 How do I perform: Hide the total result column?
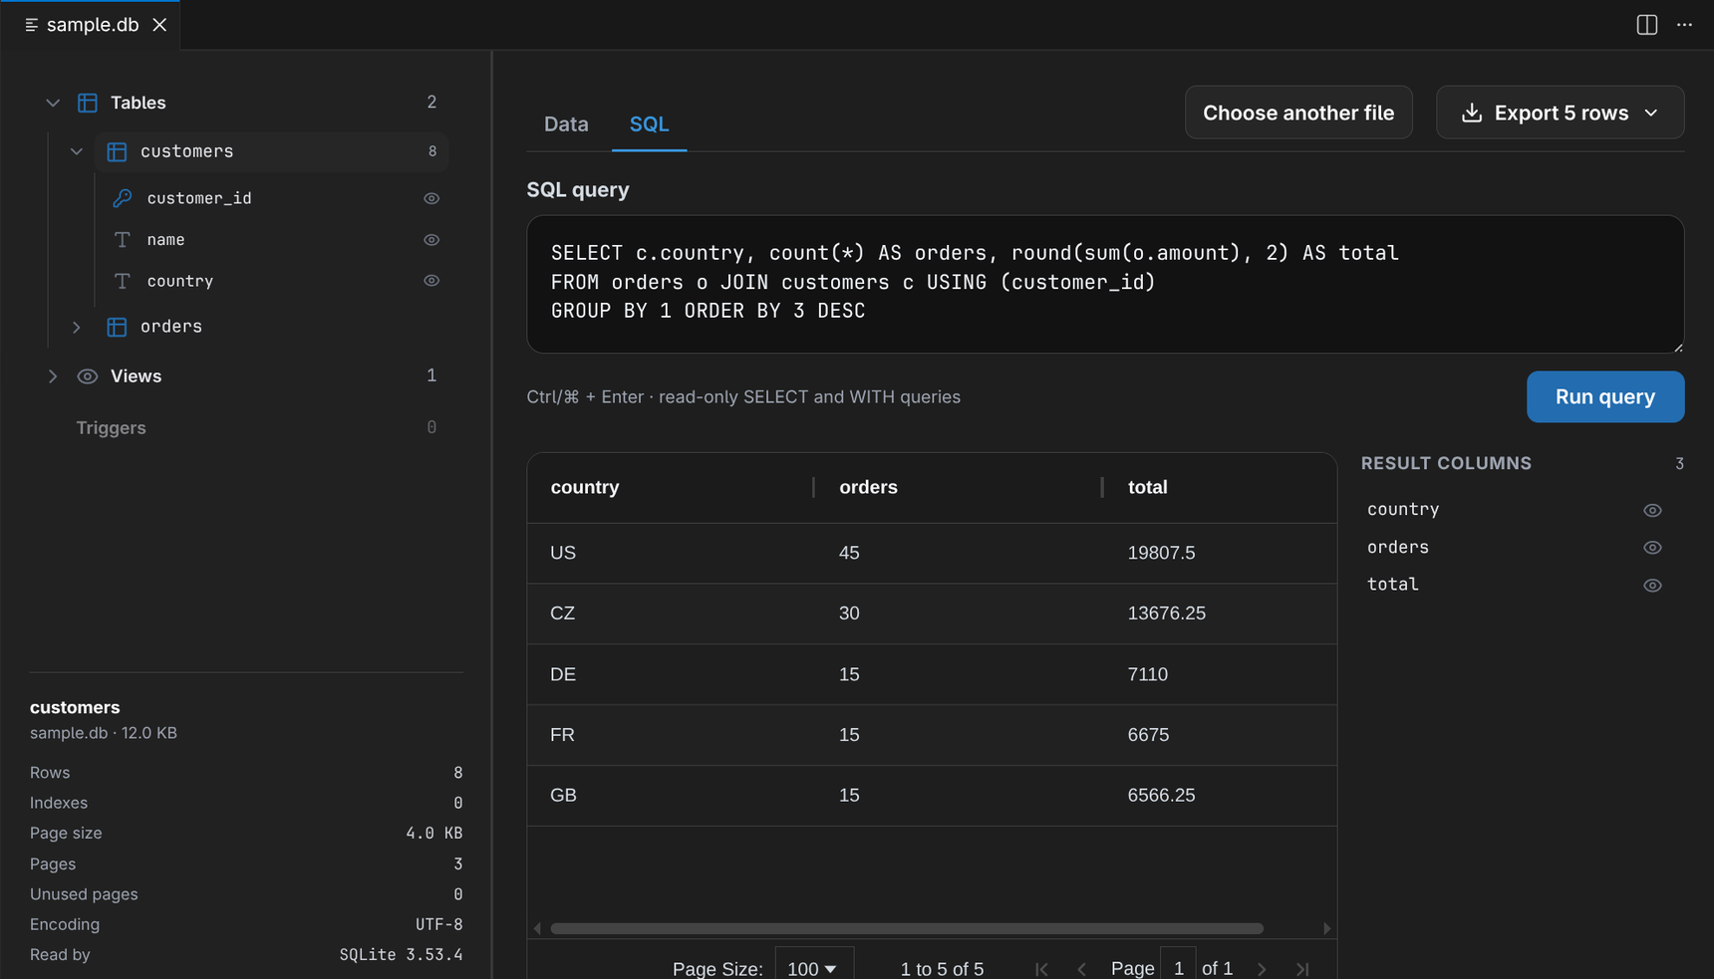pyautogui.click(x=1652, y=586)
